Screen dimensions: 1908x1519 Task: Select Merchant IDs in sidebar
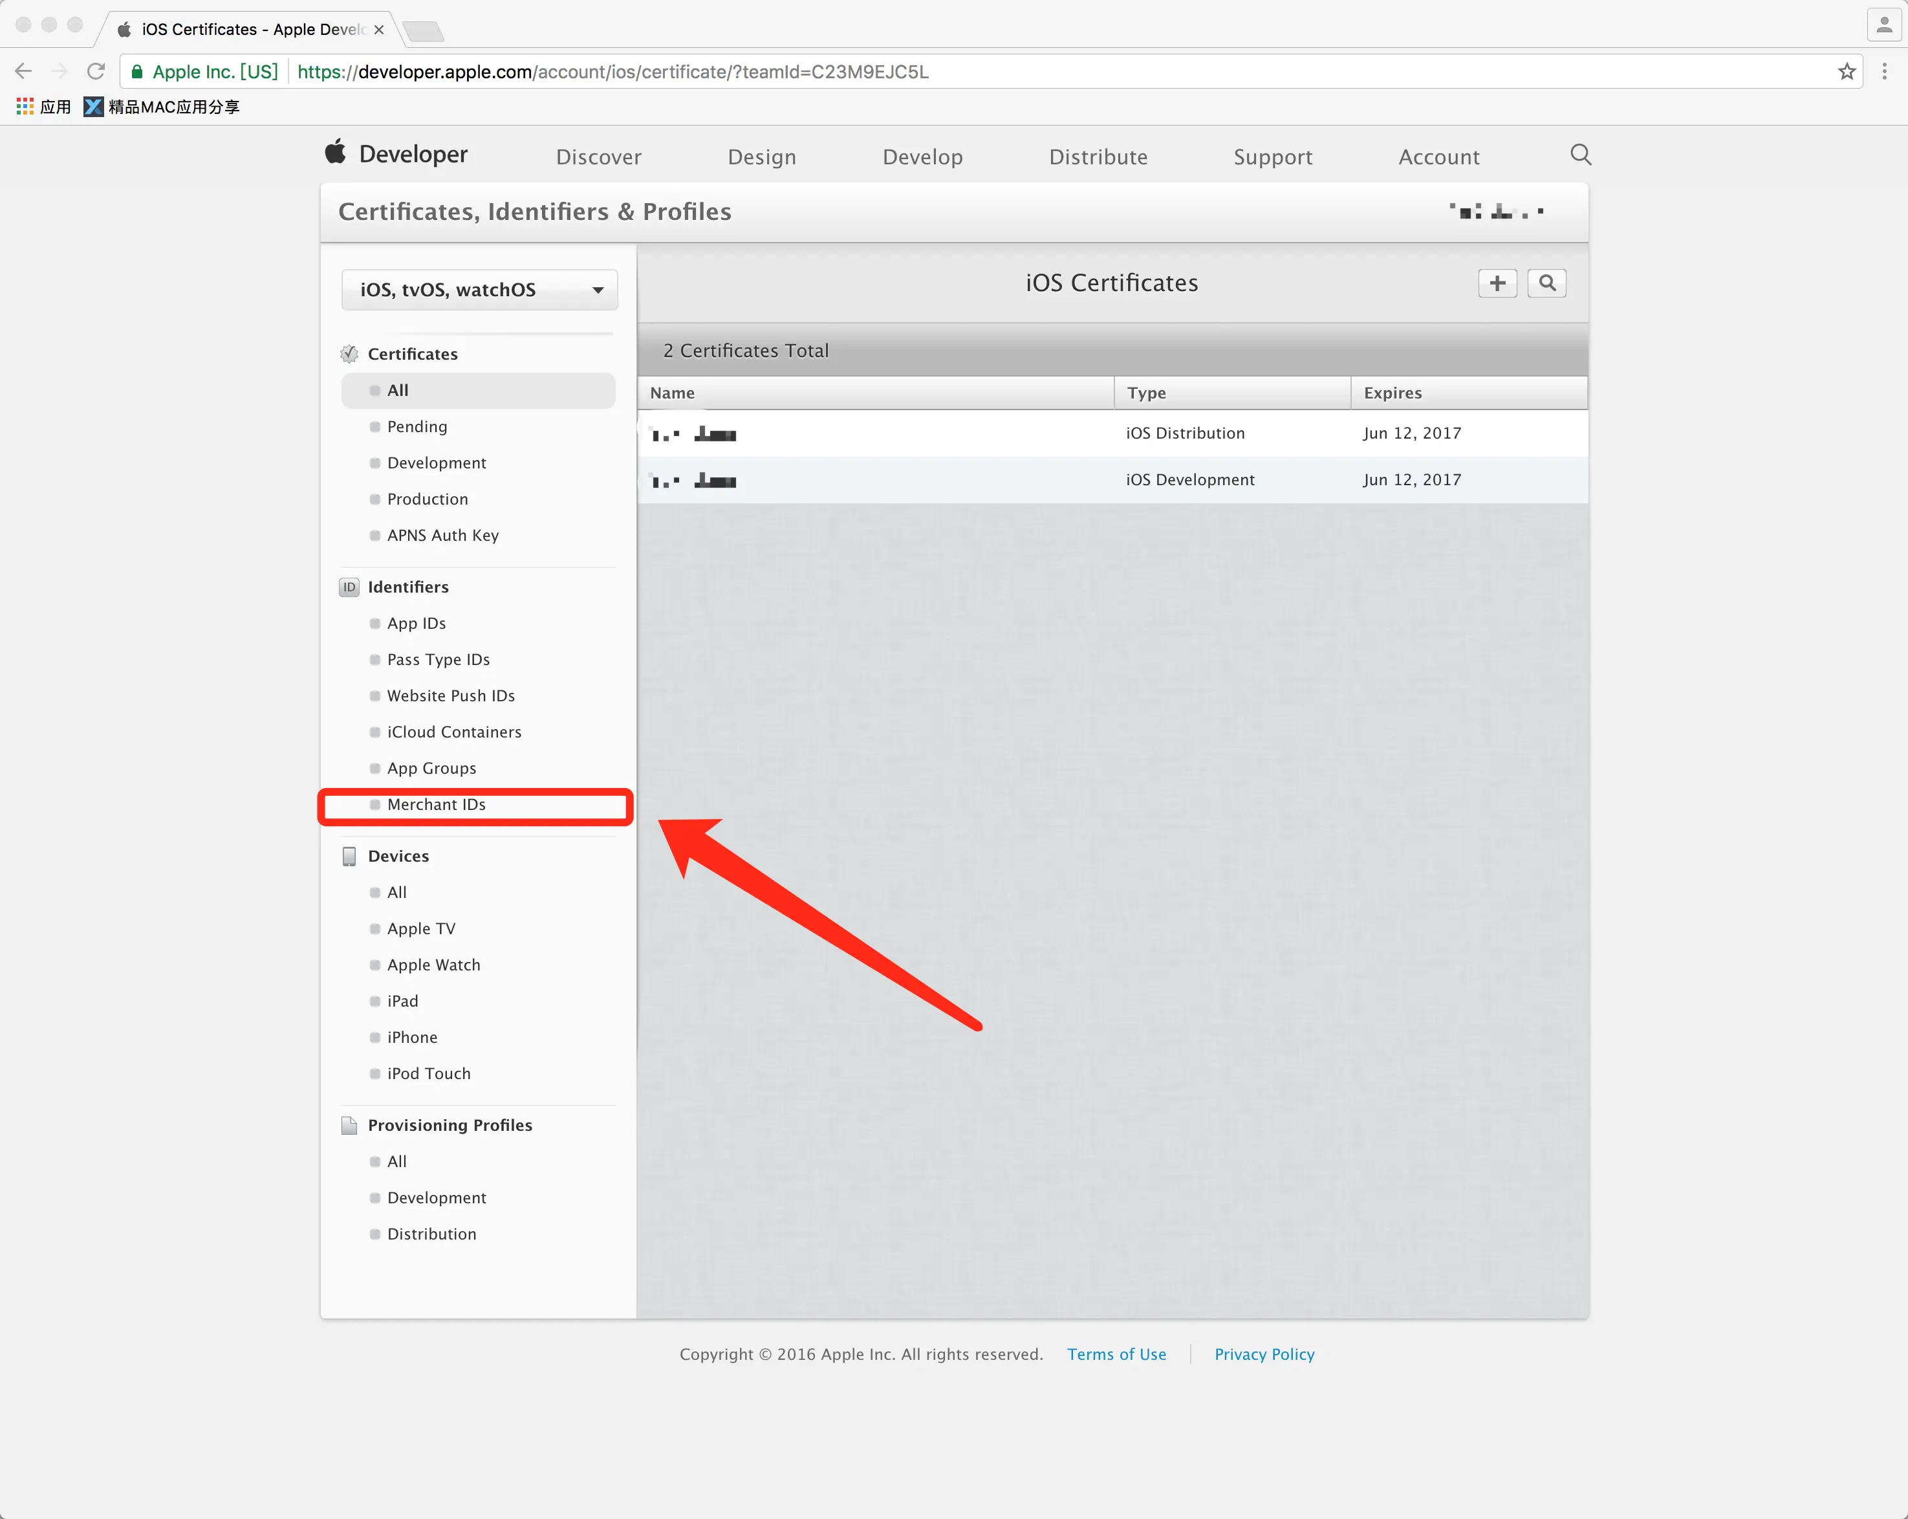point(437,805)
